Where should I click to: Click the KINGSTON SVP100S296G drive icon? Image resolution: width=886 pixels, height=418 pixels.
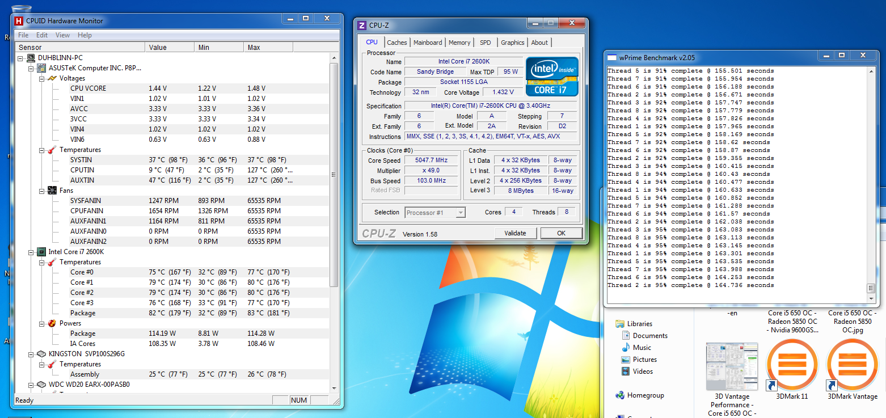pos(40,353)
